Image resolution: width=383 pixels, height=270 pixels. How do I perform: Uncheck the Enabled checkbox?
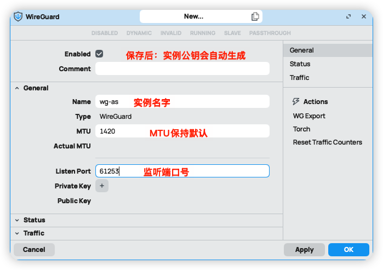[99, 54]
